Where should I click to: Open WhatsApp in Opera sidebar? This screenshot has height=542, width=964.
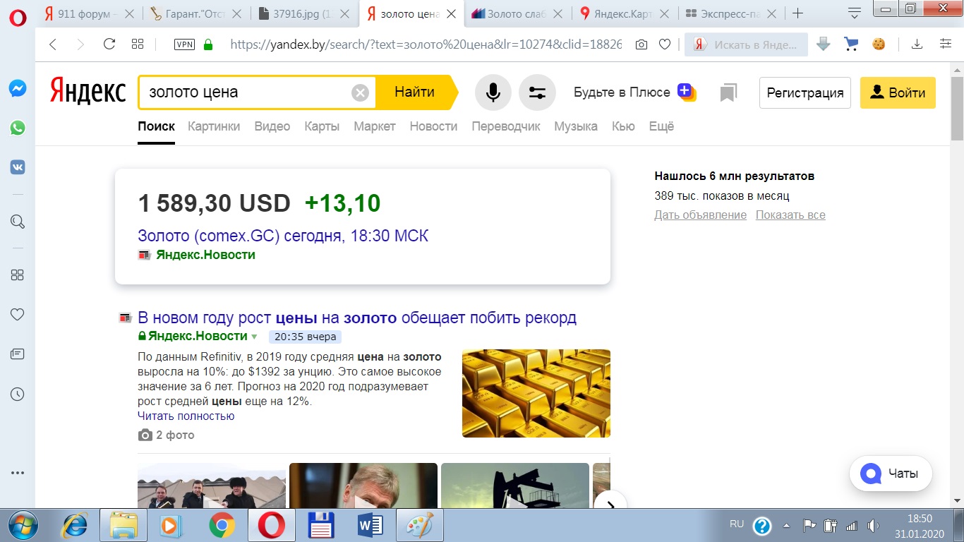point(18,128)
